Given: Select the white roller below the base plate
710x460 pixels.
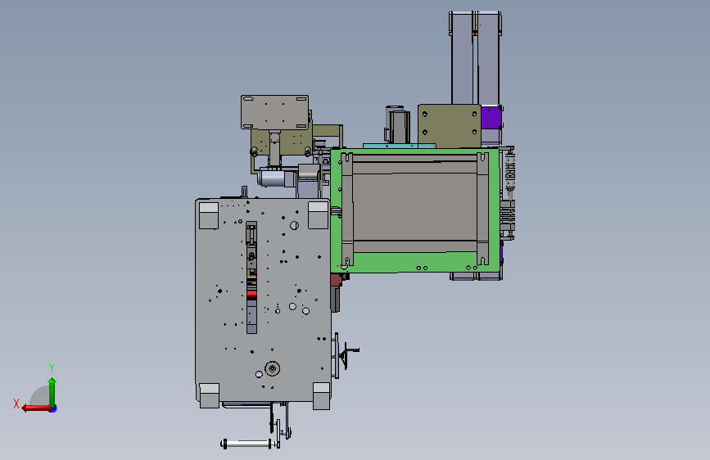Looking at the screenshot, I should (247, 444).
